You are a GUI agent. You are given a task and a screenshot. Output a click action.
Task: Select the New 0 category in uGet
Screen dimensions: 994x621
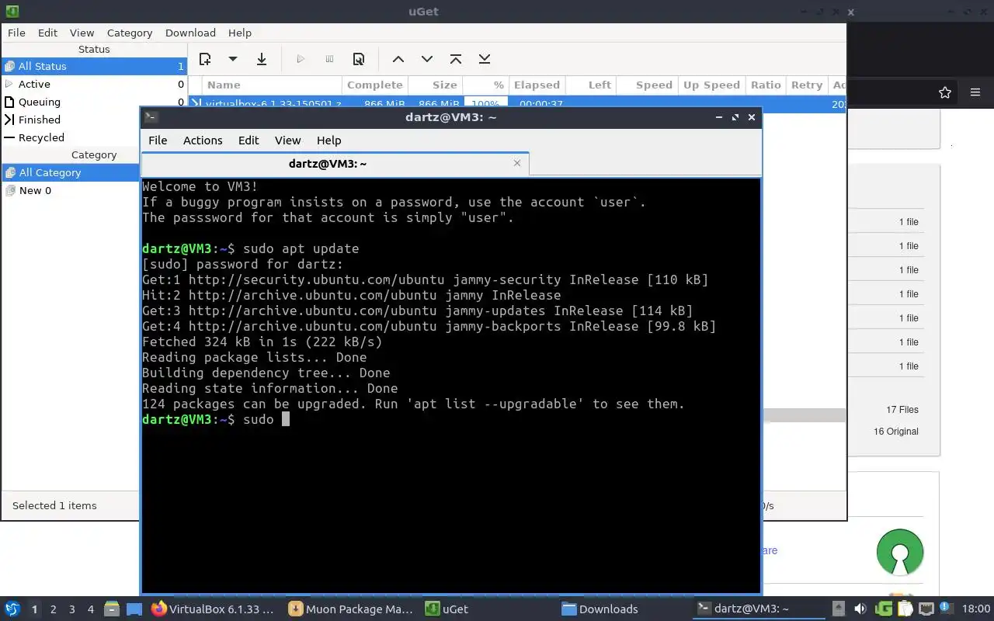(70, 190)
